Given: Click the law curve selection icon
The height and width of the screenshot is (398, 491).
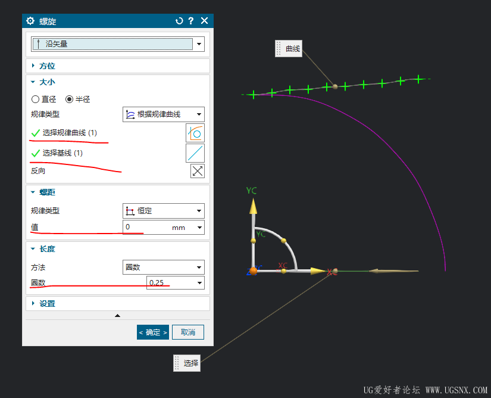Looking at the screenshot, I should pos(195,133).
